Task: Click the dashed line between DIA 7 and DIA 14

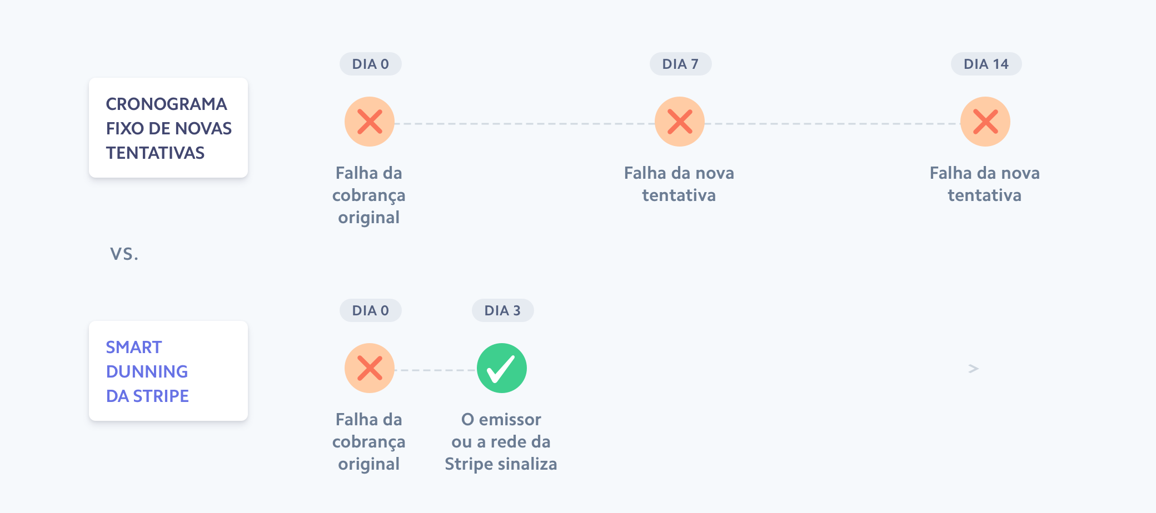Action: [x=832, y=123]
